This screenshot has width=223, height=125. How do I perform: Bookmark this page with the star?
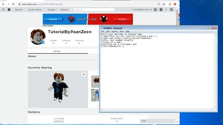164,4
